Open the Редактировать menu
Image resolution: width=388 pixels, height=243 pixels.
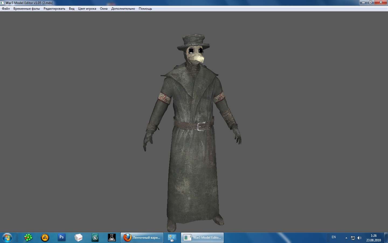click(x=54, y=9)
